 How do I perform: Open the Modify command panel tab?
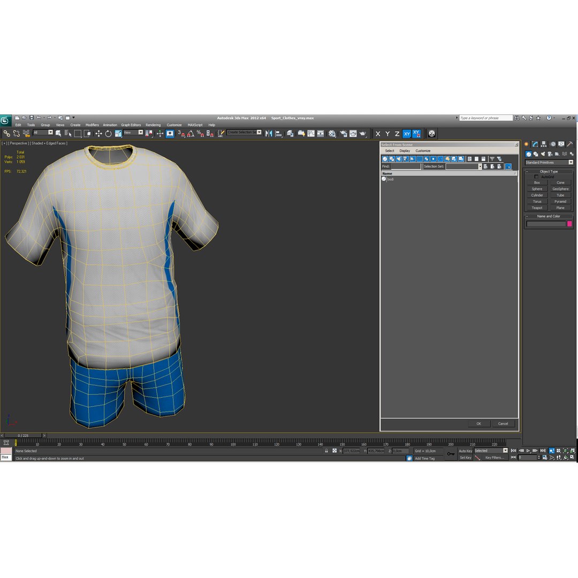(x=535, y=144)
